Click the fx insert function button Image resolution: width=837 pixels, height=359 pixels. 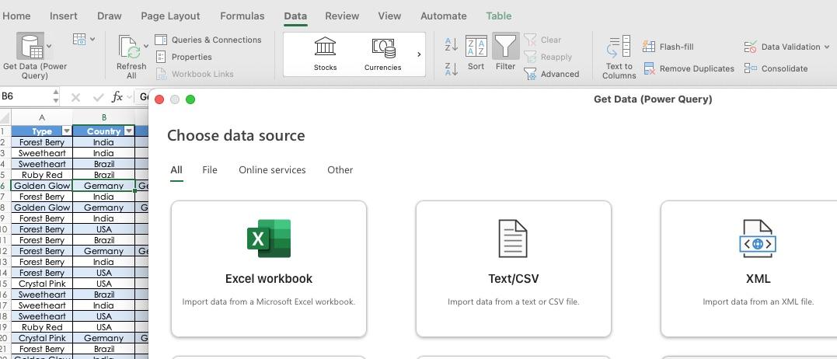(x=117, y=97)
